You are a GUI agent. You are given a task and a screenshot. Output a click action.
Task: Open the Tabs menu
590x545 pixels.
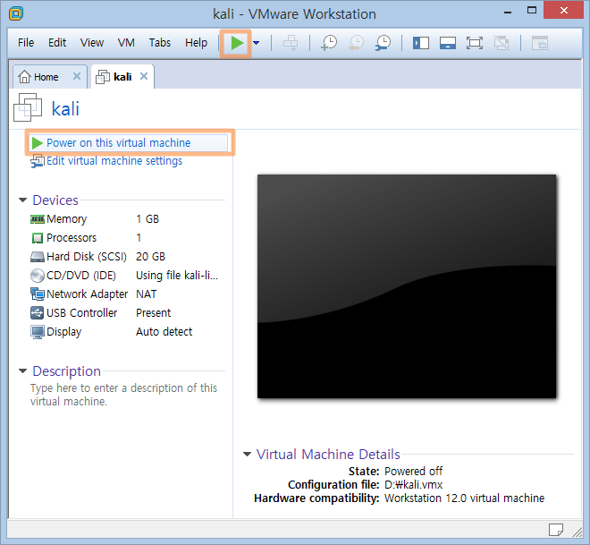159,43
